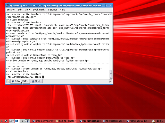Open the second fpcluster@adc22 taskbar entry
This screenshot has height=123, width=165.
coord(114,121)
